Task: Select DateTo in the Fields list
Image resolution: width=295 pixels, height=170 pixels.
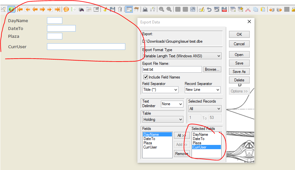Action: click(x=149, y=139)
